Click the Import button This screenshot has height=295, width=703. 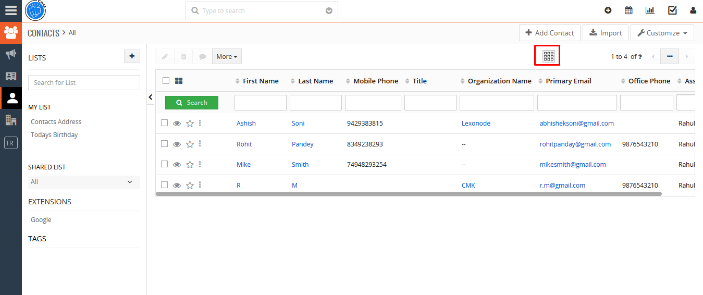[606, 33]
